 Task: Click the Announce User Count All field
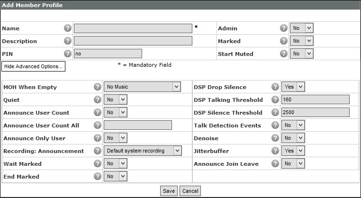pyautogui.click(x=138, y=125)
